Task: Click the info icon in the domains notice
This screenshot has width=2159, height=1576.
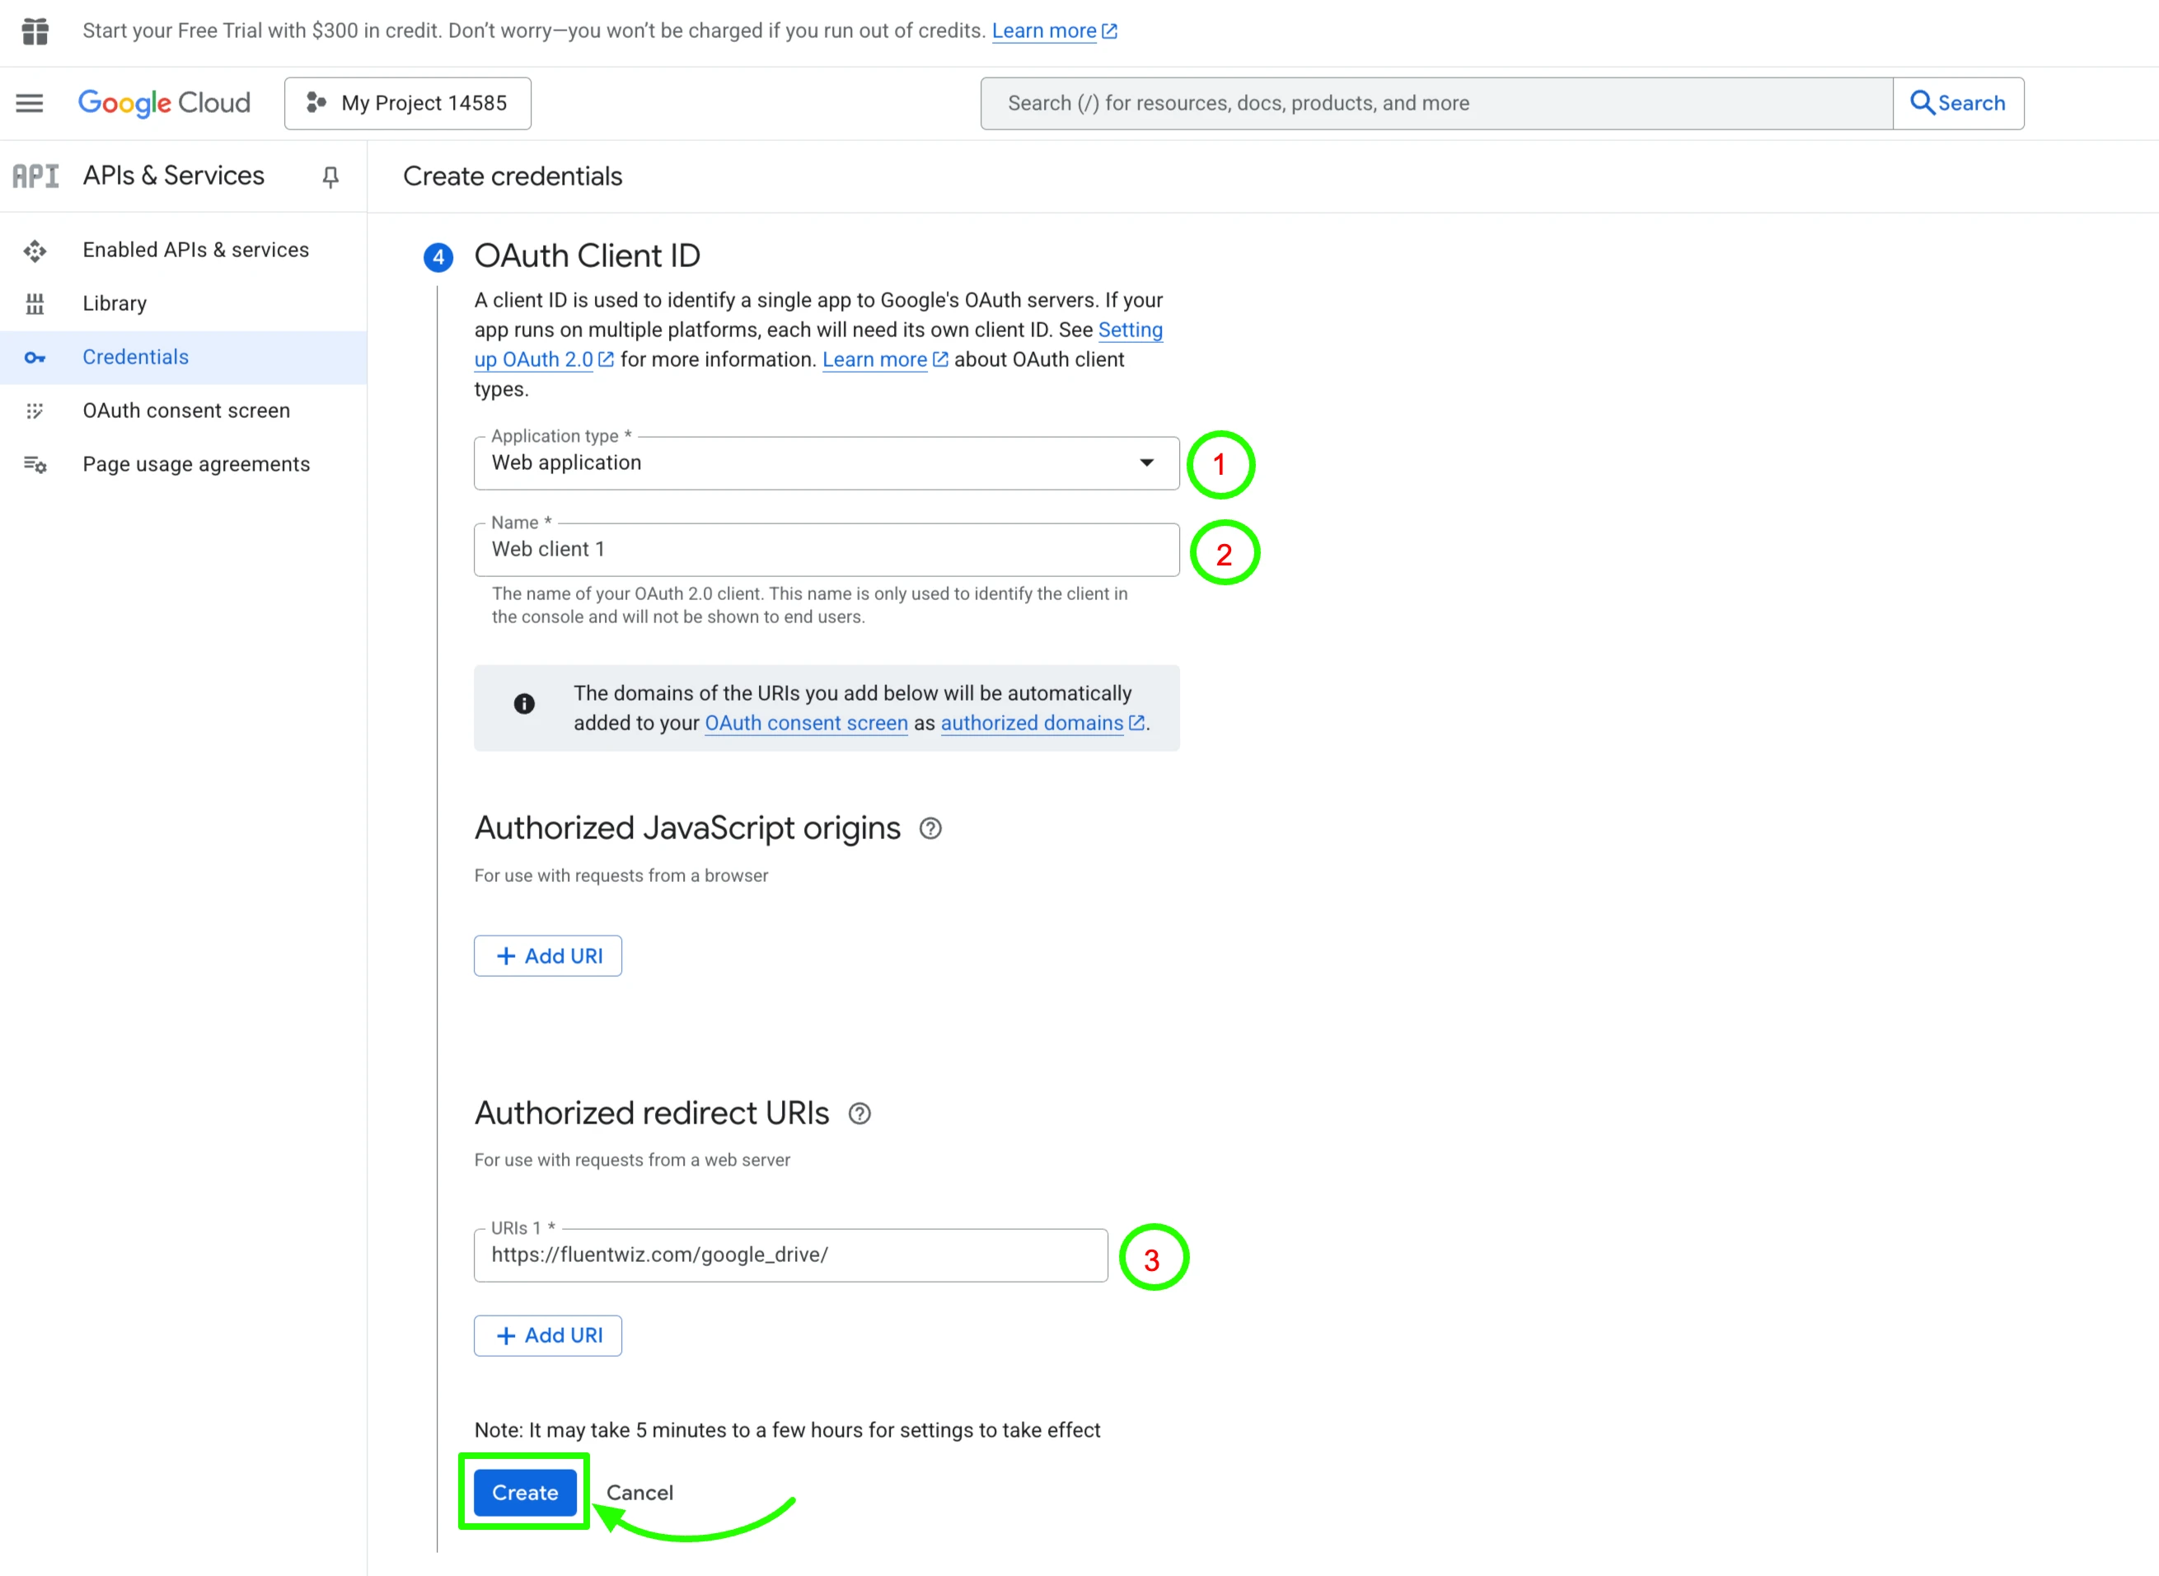Action: pyautogui.click(x=523, y=704)
